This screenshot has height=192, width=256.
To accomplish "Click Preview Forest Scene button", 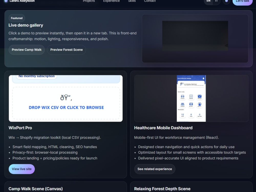I will coord(67,50).
